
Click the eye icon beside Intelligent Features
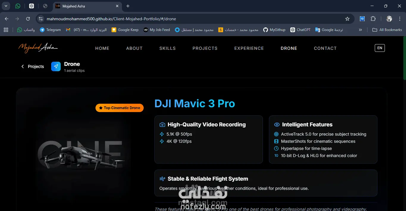[x=277, y=125]
